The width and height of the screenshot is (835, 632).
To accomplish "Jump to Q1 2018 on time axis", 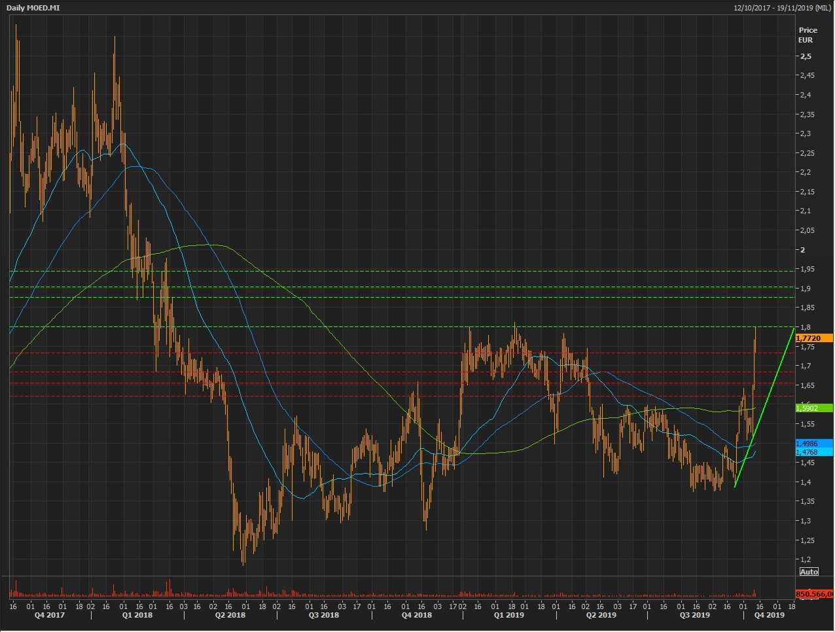I will click(x=137, y=615).
